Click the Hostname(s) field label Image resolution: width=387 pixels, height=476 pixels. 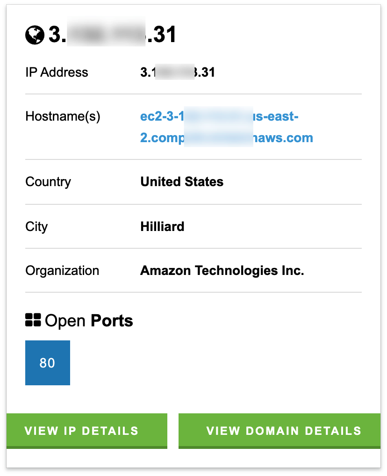(x=63, y=116)
